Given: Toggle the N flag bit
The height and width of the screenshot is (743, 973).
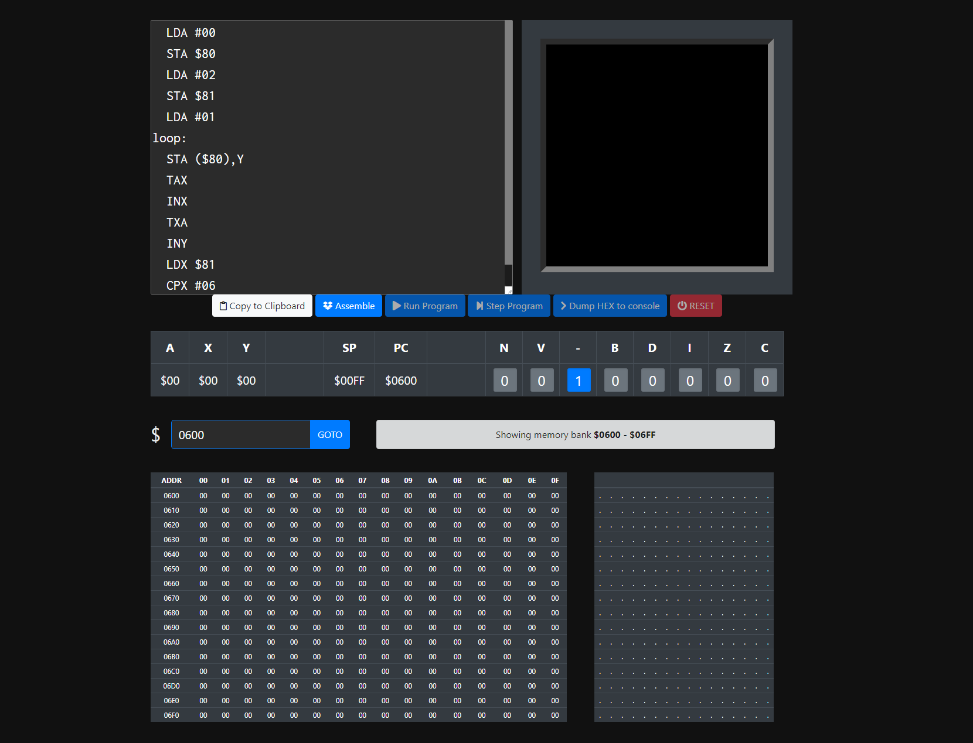Looking at the screenshot, I should (505, 381).
